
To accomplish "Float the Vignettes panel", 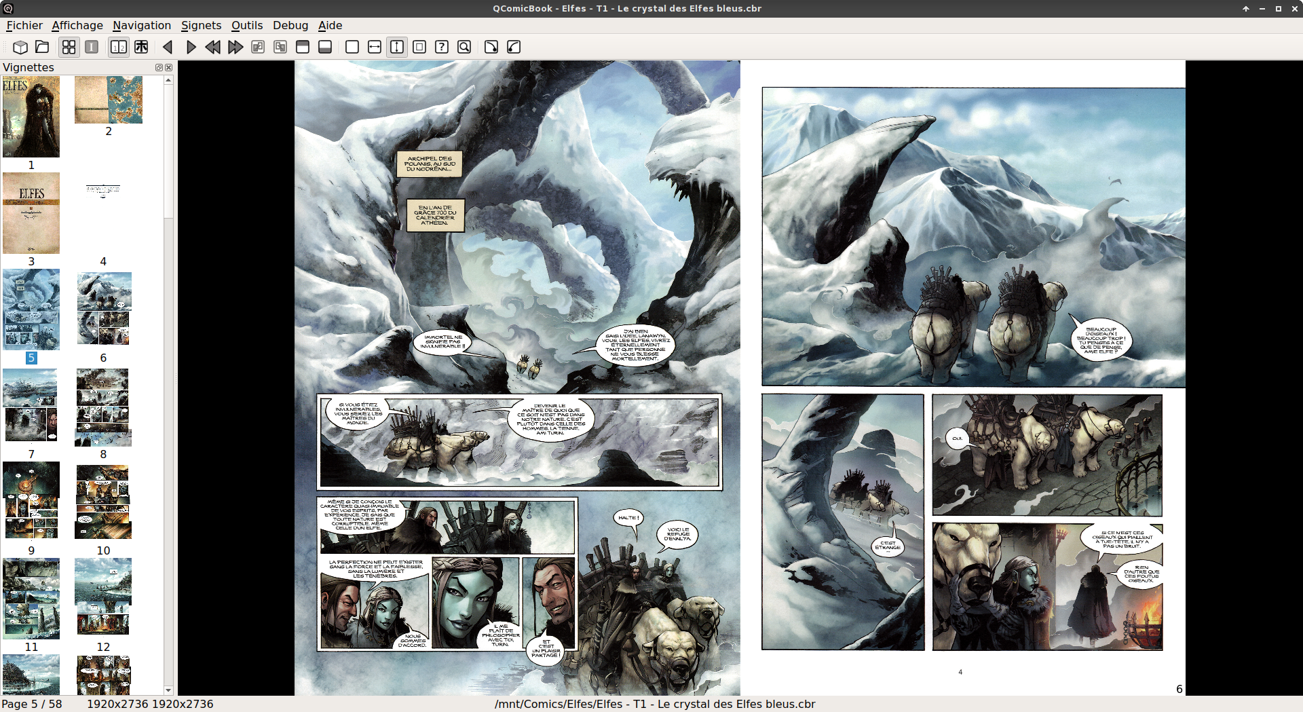I will pos(159,67).
